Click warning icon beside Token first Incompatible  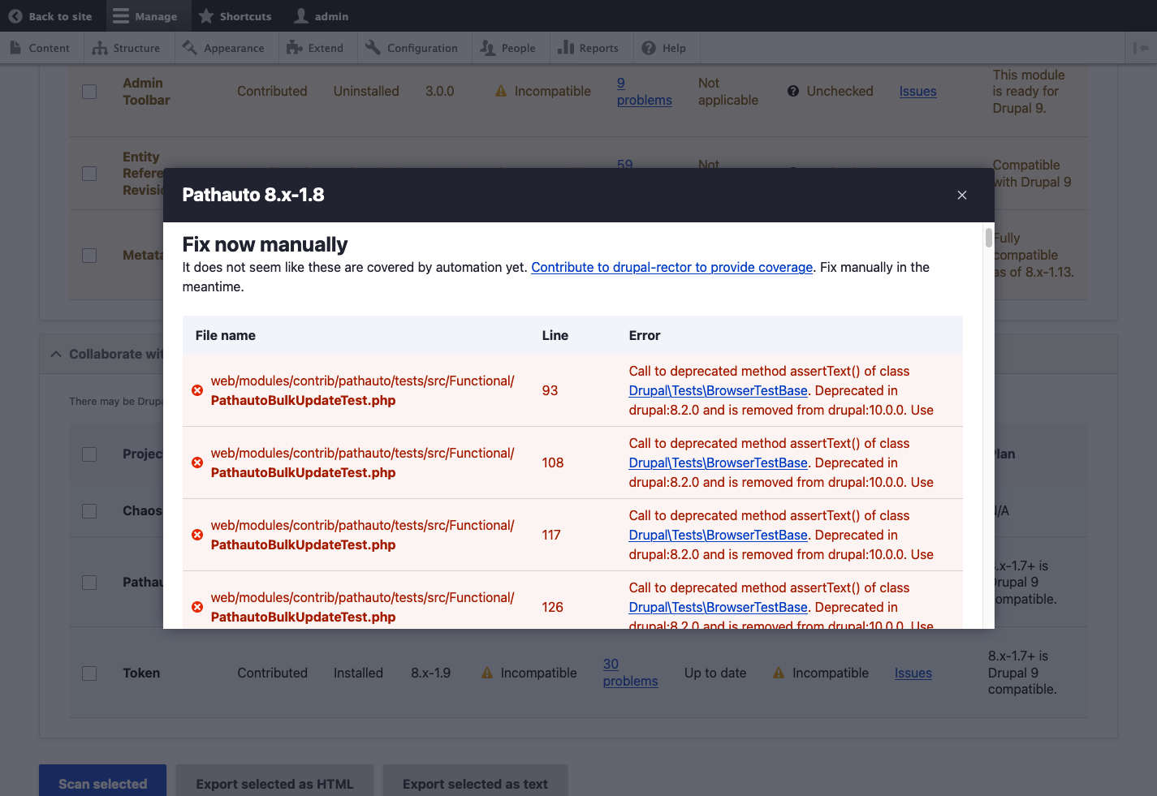[x=487, y=673]
